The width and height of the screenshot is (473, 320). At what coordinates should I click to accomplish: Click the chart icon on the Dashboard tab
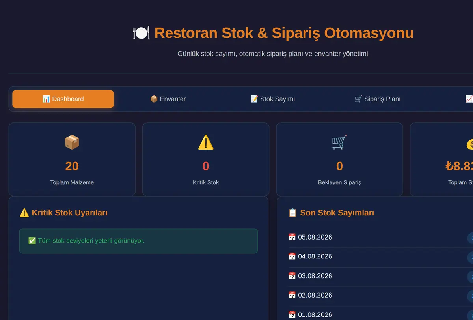[x=46, y=99]
